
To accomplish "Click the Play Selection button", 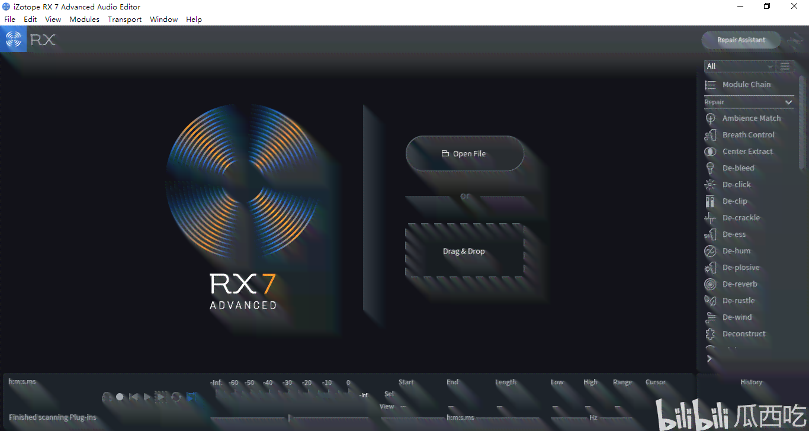I will point(160,397).
